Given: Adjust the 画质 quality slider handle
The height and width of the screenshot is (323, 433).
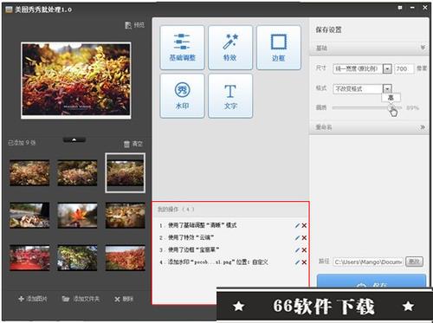Looking at the screenshot, I should tap(392, 107).
